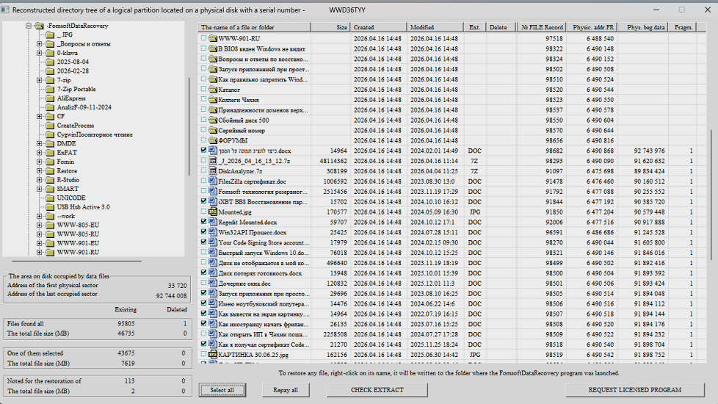Viewport: 718px width, 404px height.
Task: Click the document icon of Win32API Процесс.docx
Action: coord(213,232)
